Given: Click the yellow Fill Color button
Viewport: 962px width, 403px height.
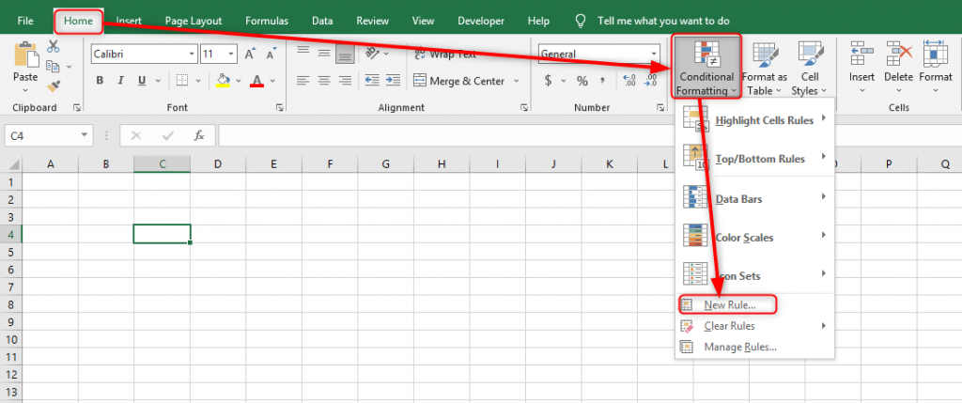Looking at the screenshot, I should tap(223, 81).
